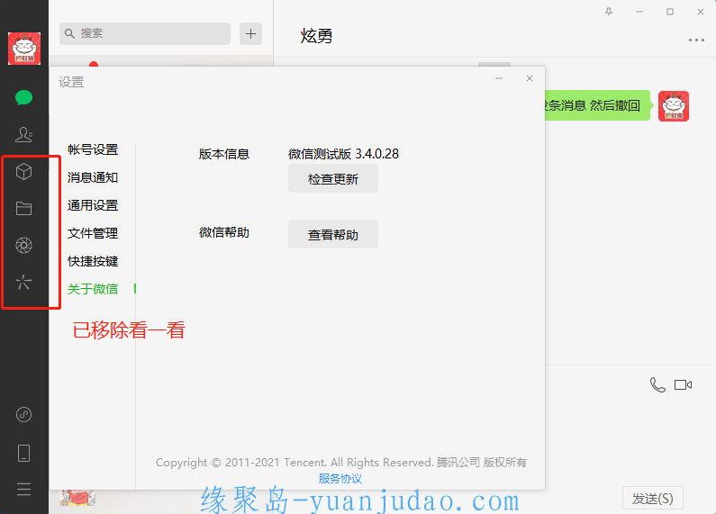Close the main WeChat window

coord(701,12)
